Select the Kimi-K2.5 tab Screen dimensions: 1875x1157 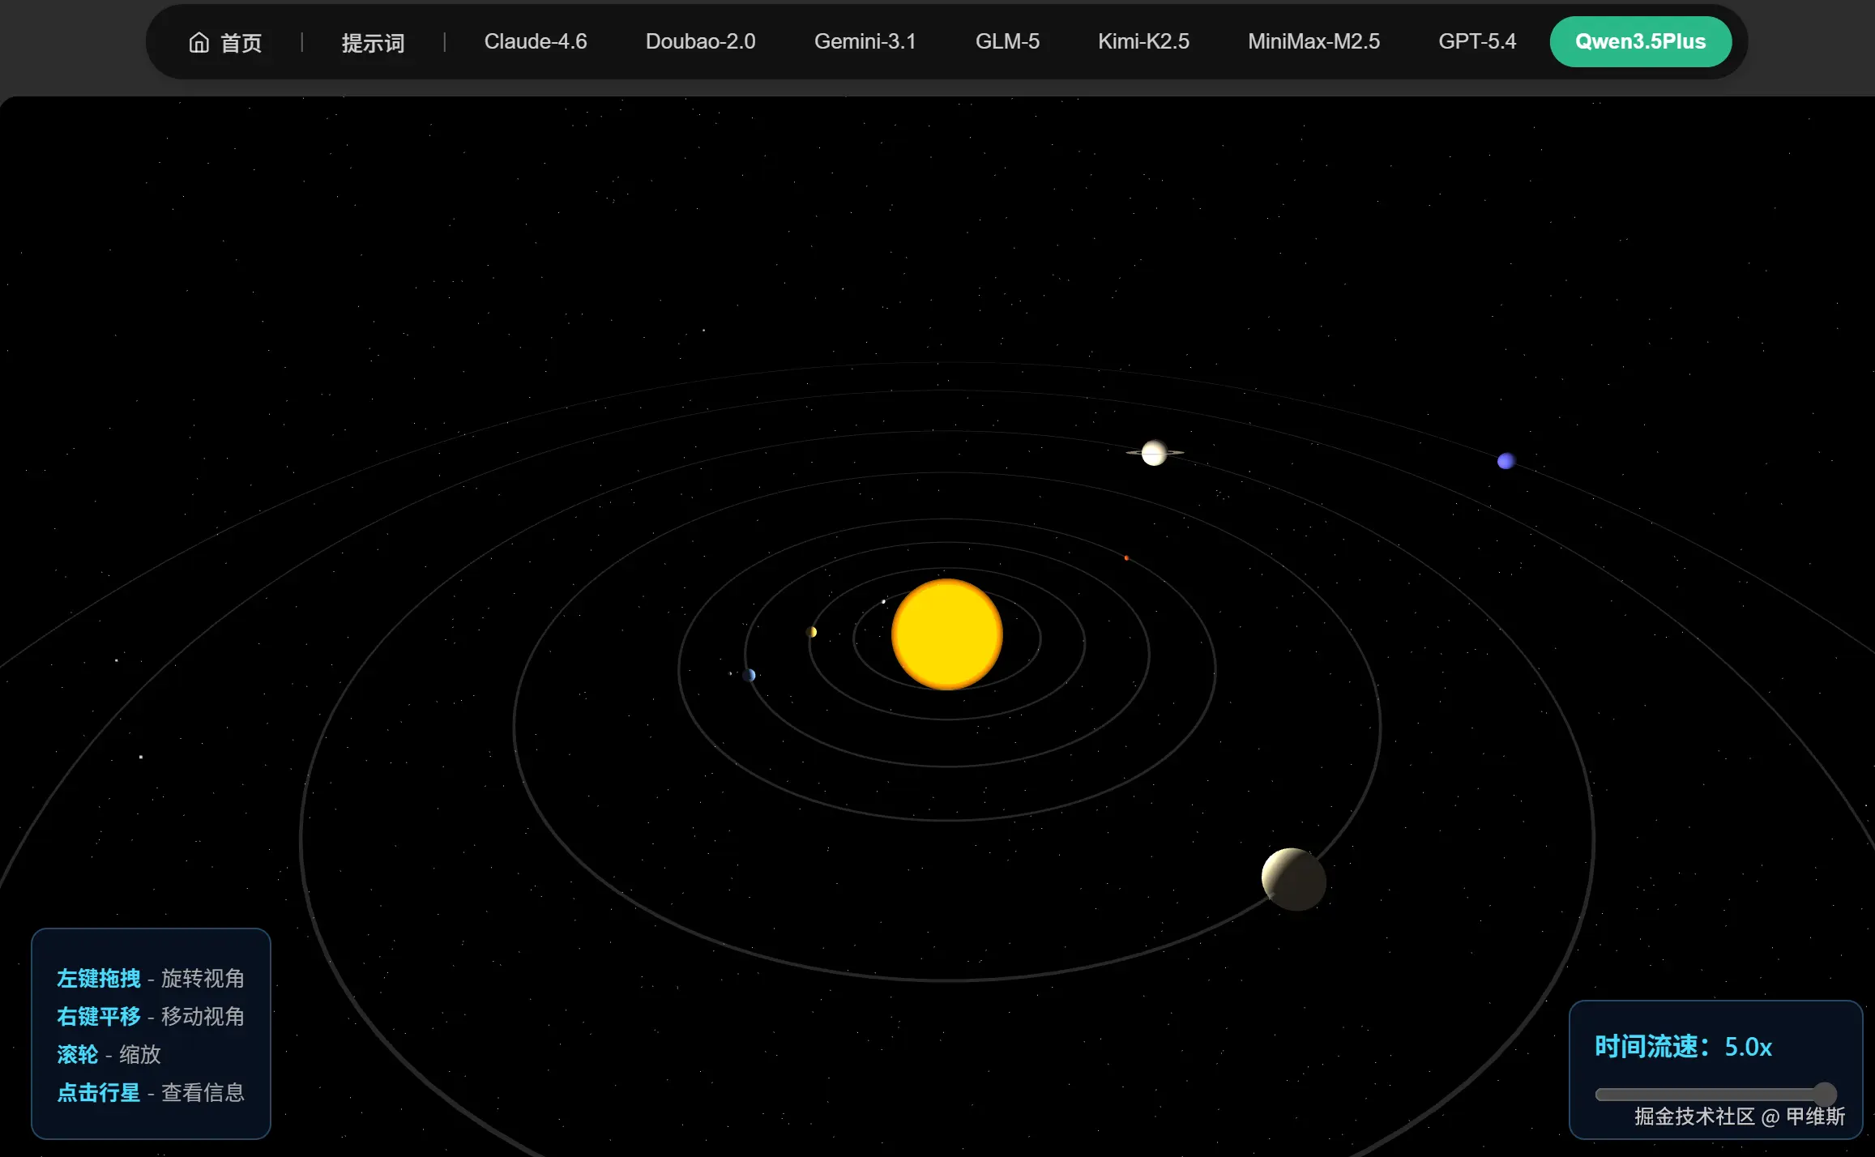tap(1143, 41)
